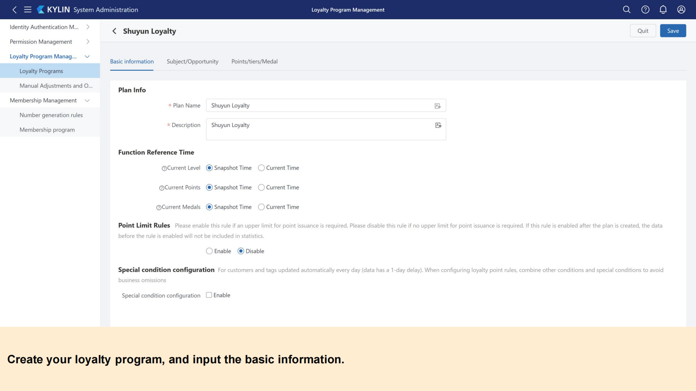
Task: Switch to Basic information tab
Action: 132,62
